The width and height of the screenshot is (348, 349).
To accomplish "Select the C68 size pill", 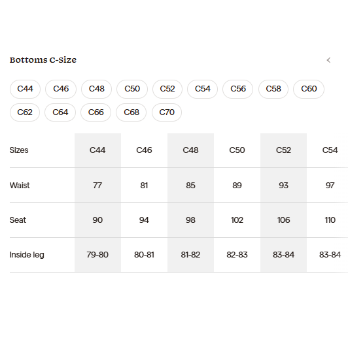I will pos(131,112).
